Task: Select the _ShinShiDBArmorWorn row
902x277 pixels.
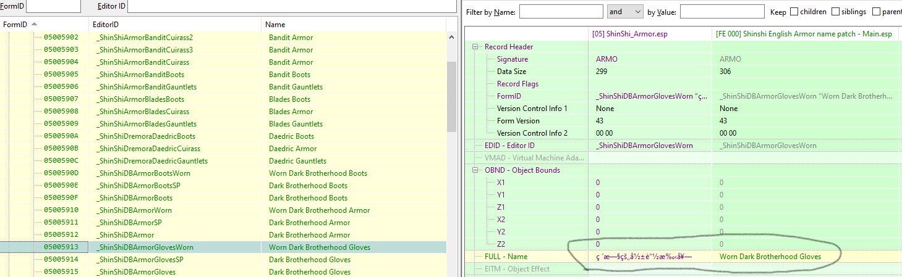Action: point(223,210)
